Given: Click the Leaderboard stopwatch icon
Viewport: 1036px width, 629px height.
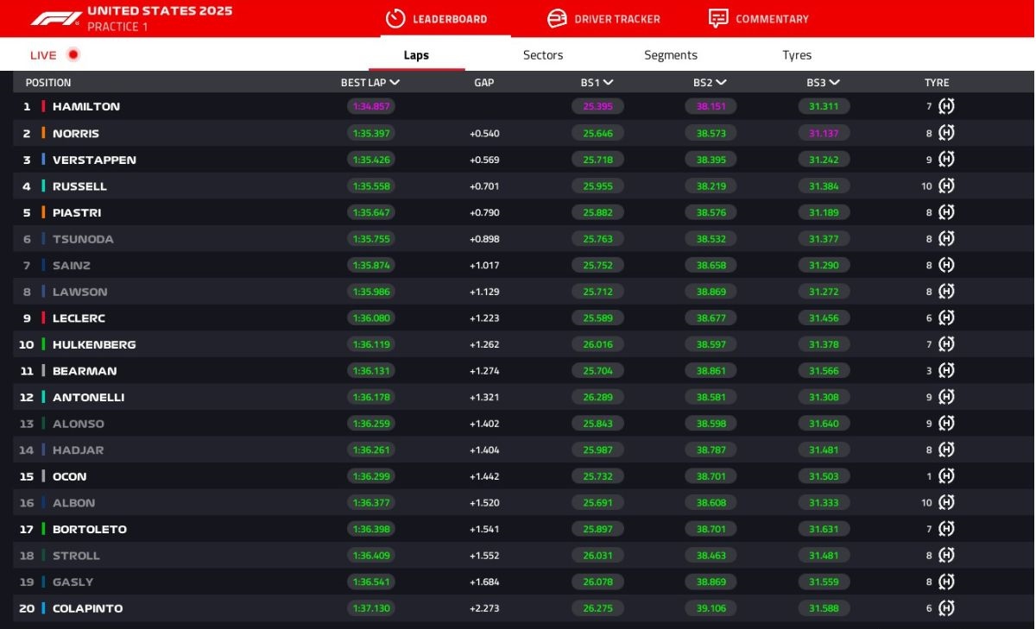Looking at the screenshot, I should pyautogui.click(x=395, y=18).
